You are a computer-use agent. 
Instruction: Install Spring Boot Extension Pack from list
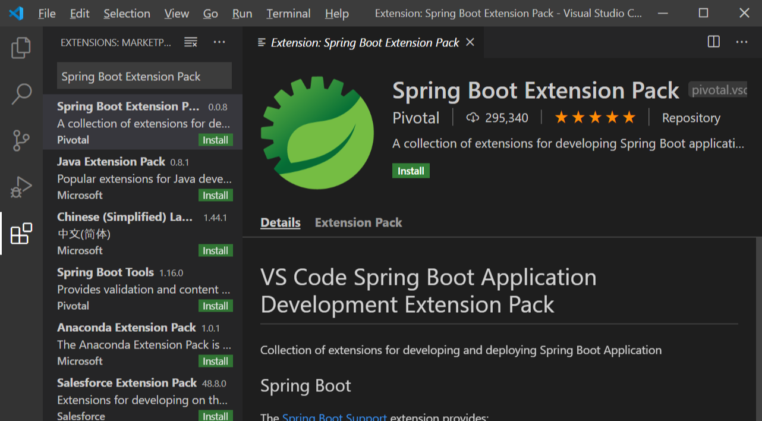pyautogui.click(x=215, y=140)
